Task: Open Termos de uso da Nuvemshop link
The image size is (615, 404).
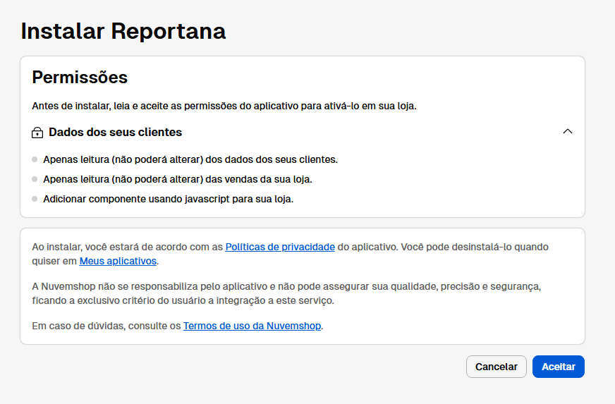Action: (x=252, y=326)
